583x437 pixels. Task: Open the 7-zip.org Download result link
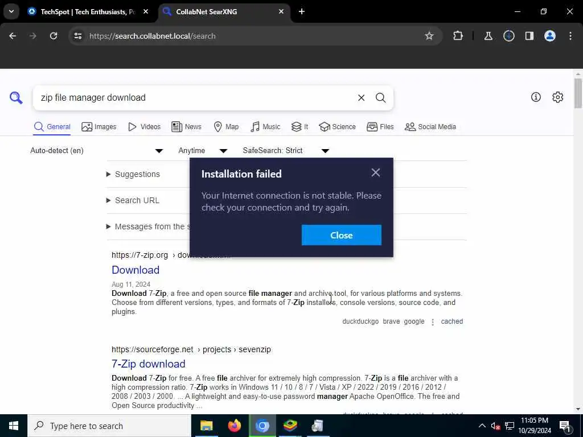(x=136, y=270)
